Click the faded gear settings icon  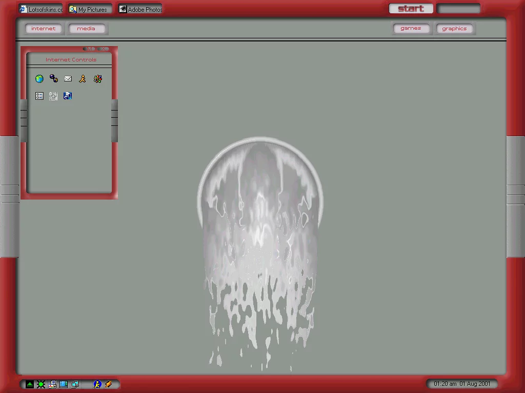point(53,96)
